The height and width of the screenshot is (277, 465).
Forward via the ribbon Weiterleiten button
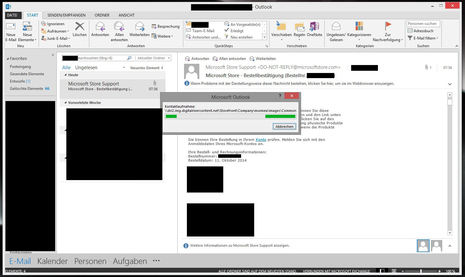(x=139, y=29)
